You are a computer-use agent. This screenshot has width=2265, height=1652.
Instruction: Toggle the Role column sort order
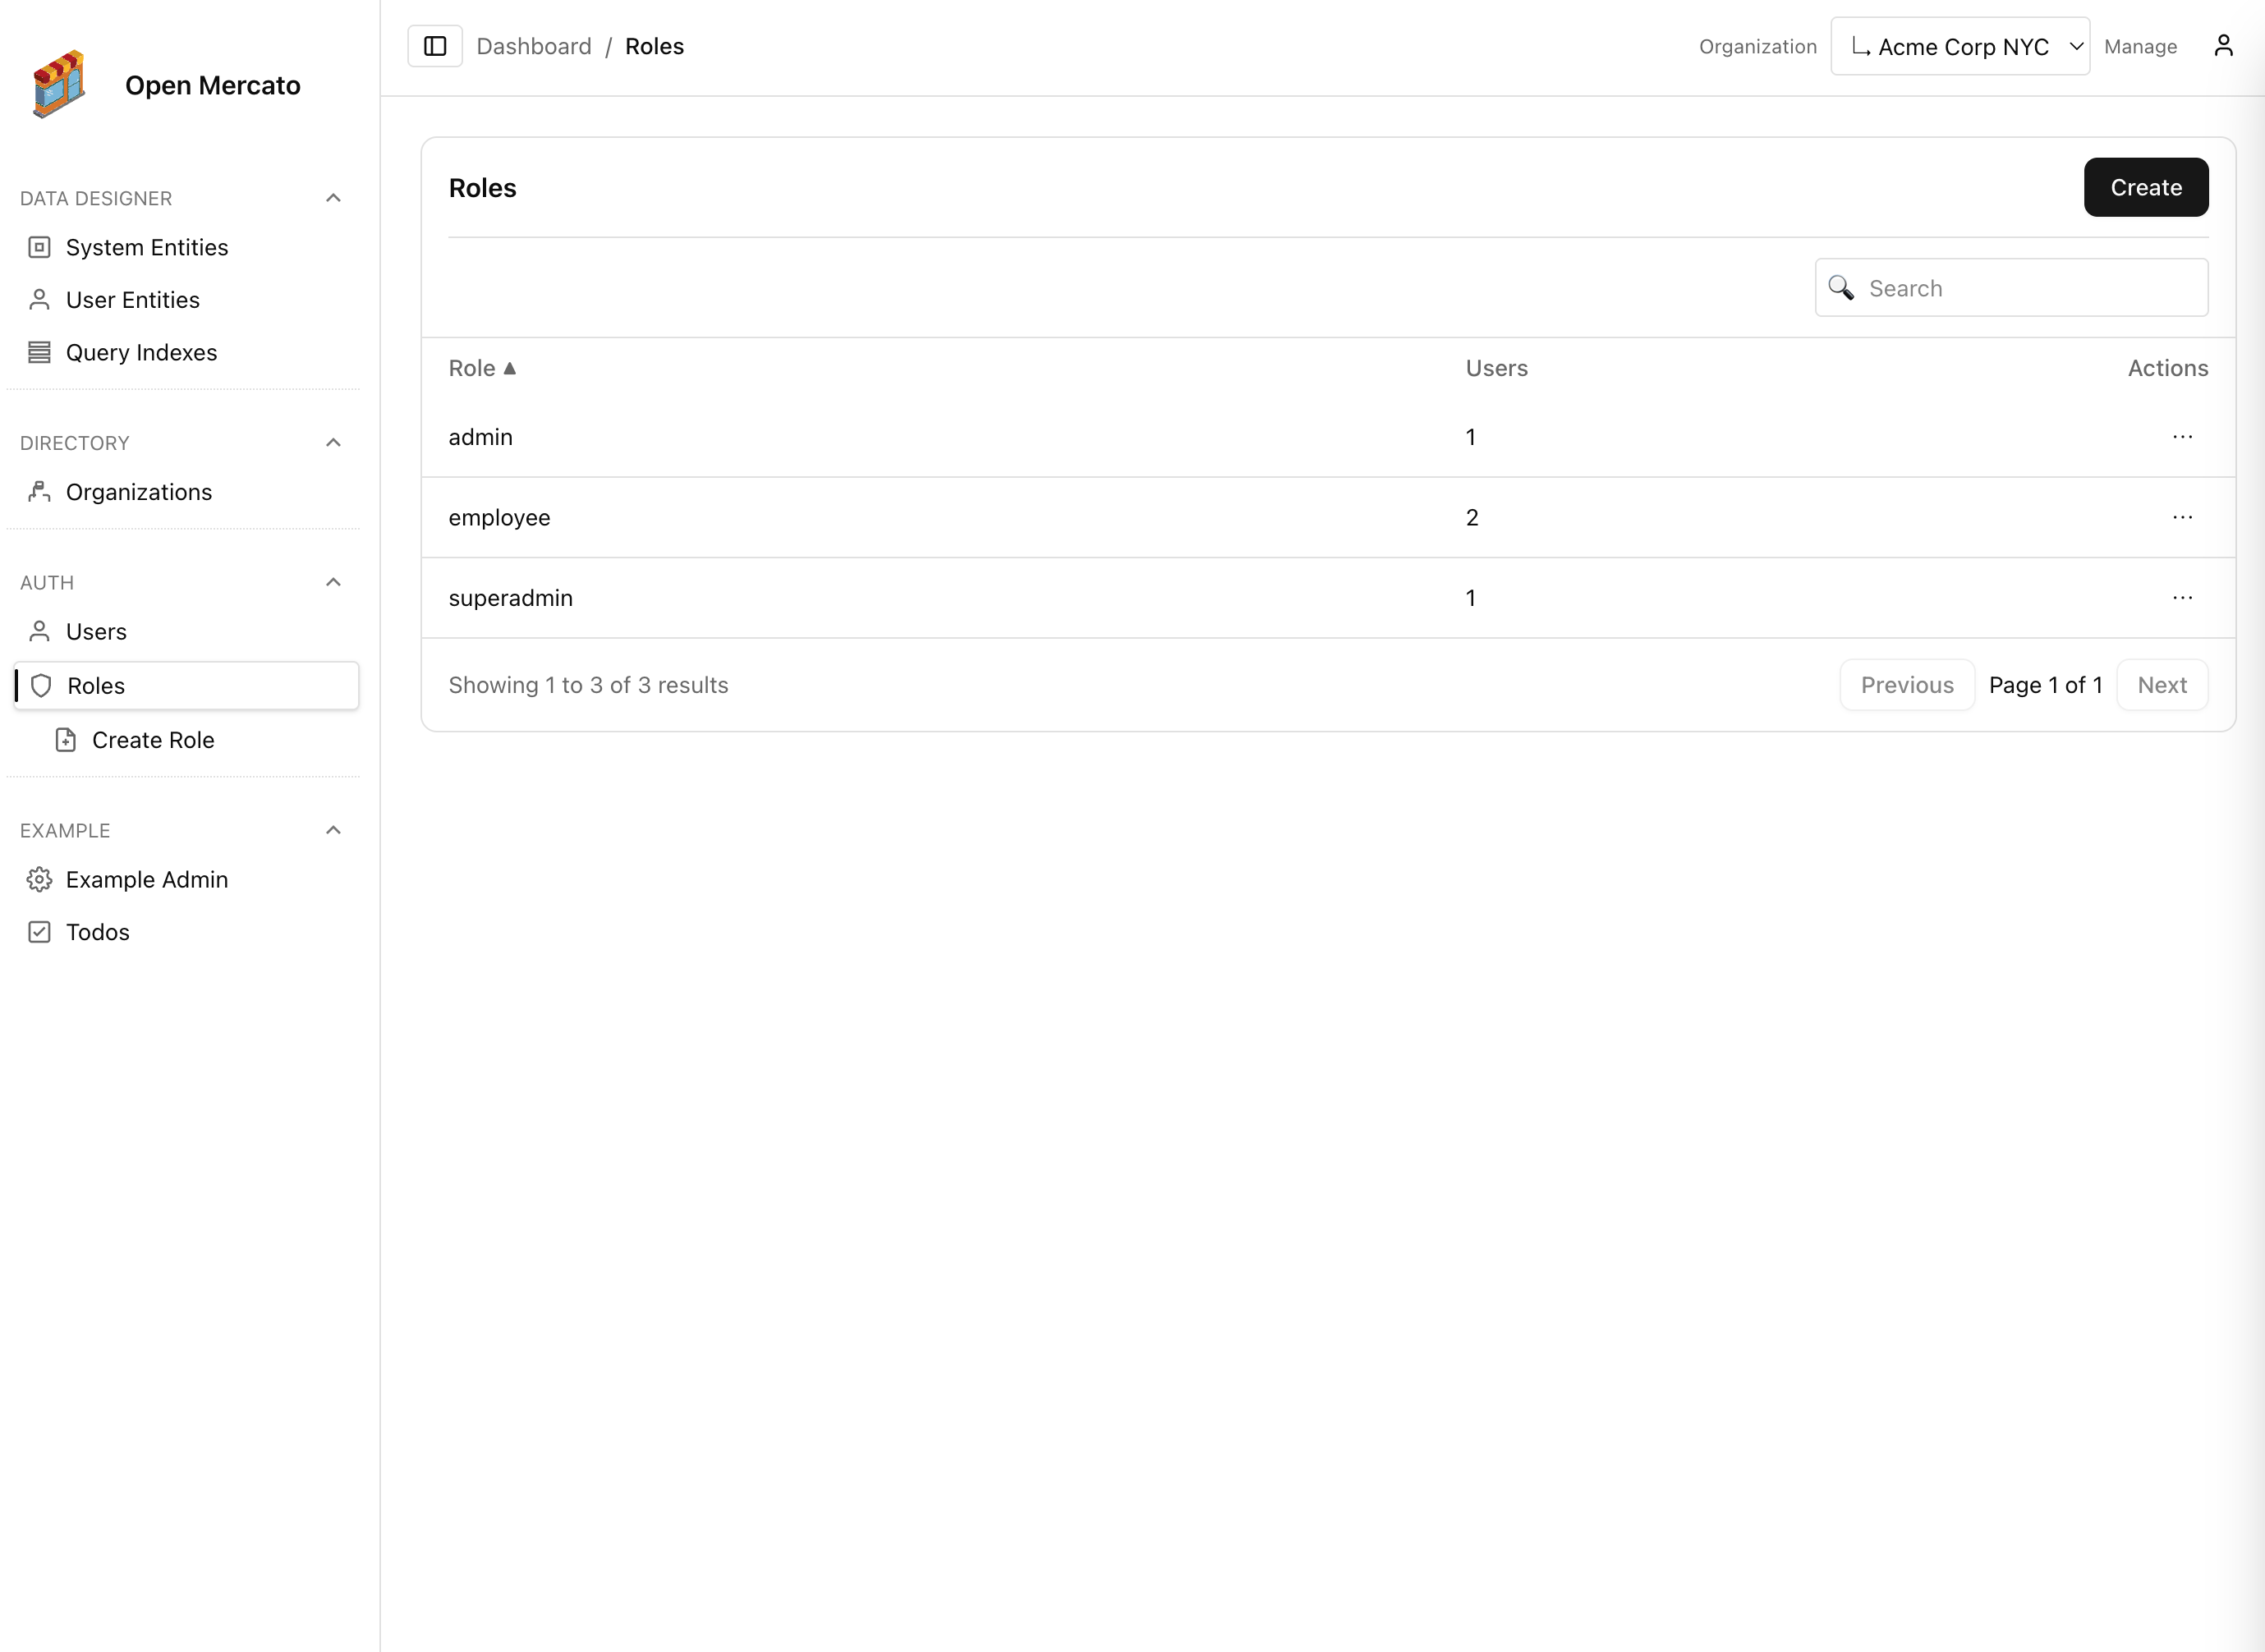(483, 367)
